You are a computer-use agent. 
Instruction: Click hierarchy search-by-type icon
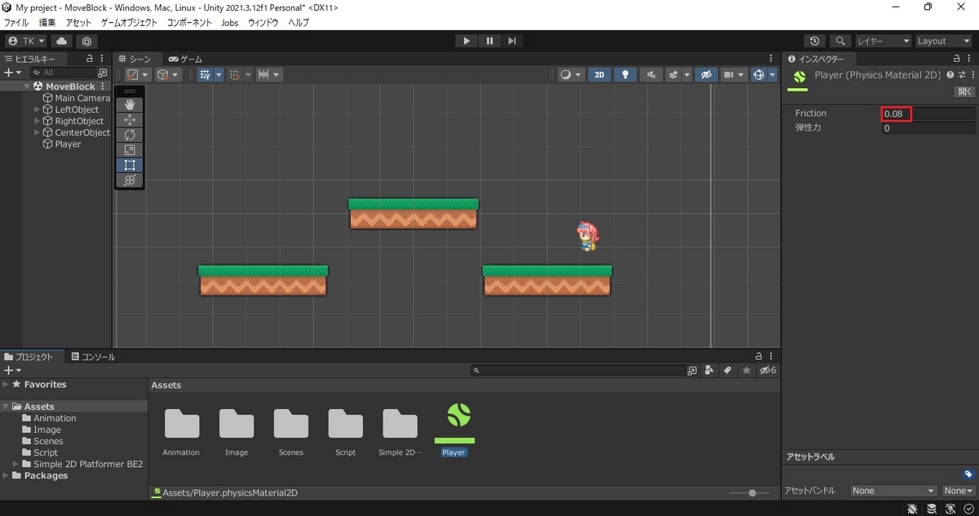pyautogui.click(x=102, y=73)
